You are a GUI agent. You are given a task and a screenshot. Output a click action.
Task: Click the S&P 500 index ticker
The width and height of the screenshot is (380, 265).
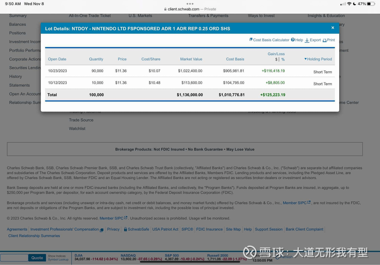point(184,257)
